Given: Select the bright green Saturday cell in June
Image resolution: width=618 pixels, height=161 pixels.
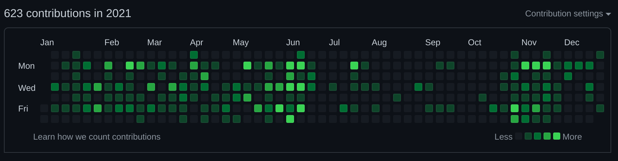Looking at the screenshot, I should tap(290, 119).
